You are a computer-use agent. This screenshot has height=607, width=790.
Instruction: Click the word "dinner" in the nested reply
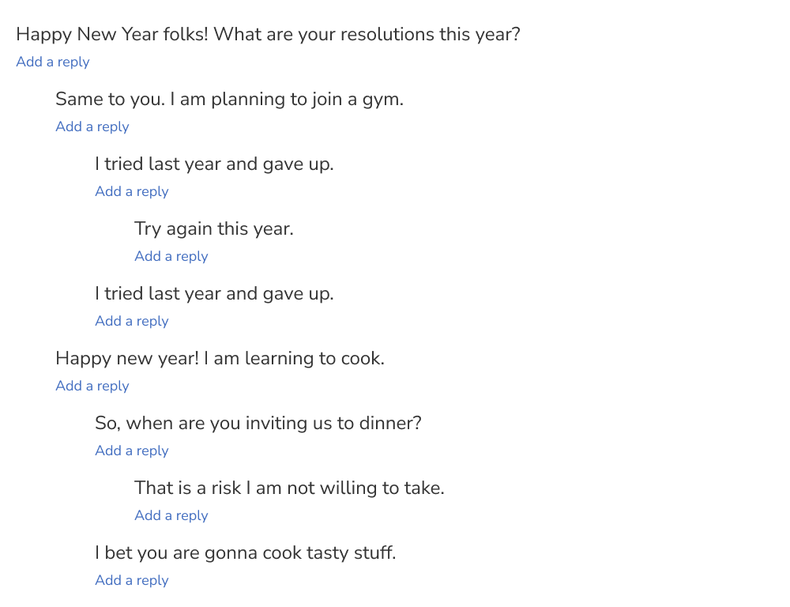tap(387, 424)
